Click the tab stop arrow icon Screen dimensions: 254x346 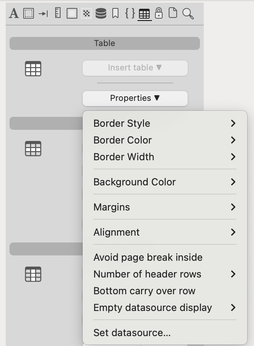[x=43, y=14]
